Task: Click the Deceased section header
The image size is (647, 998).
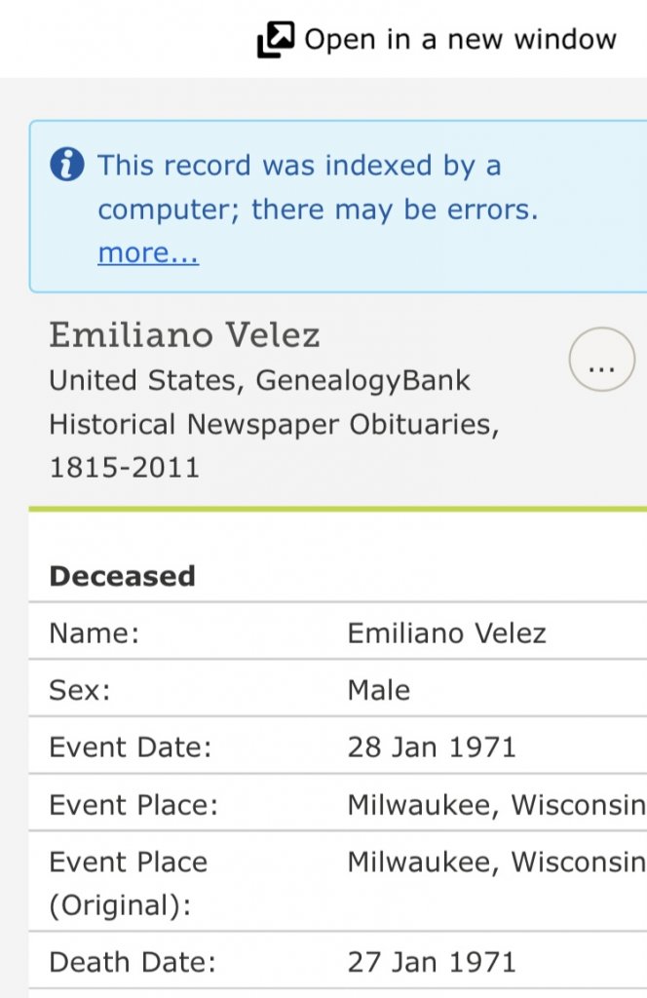Action: tap(122, 576)
